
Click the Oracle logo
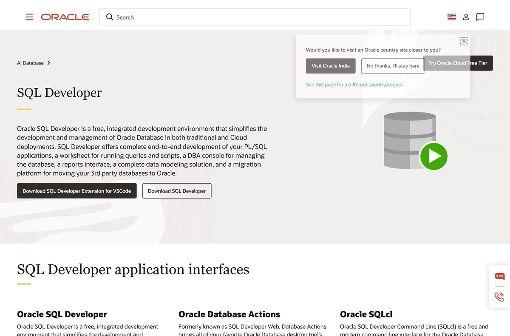[x=65, y=17]
